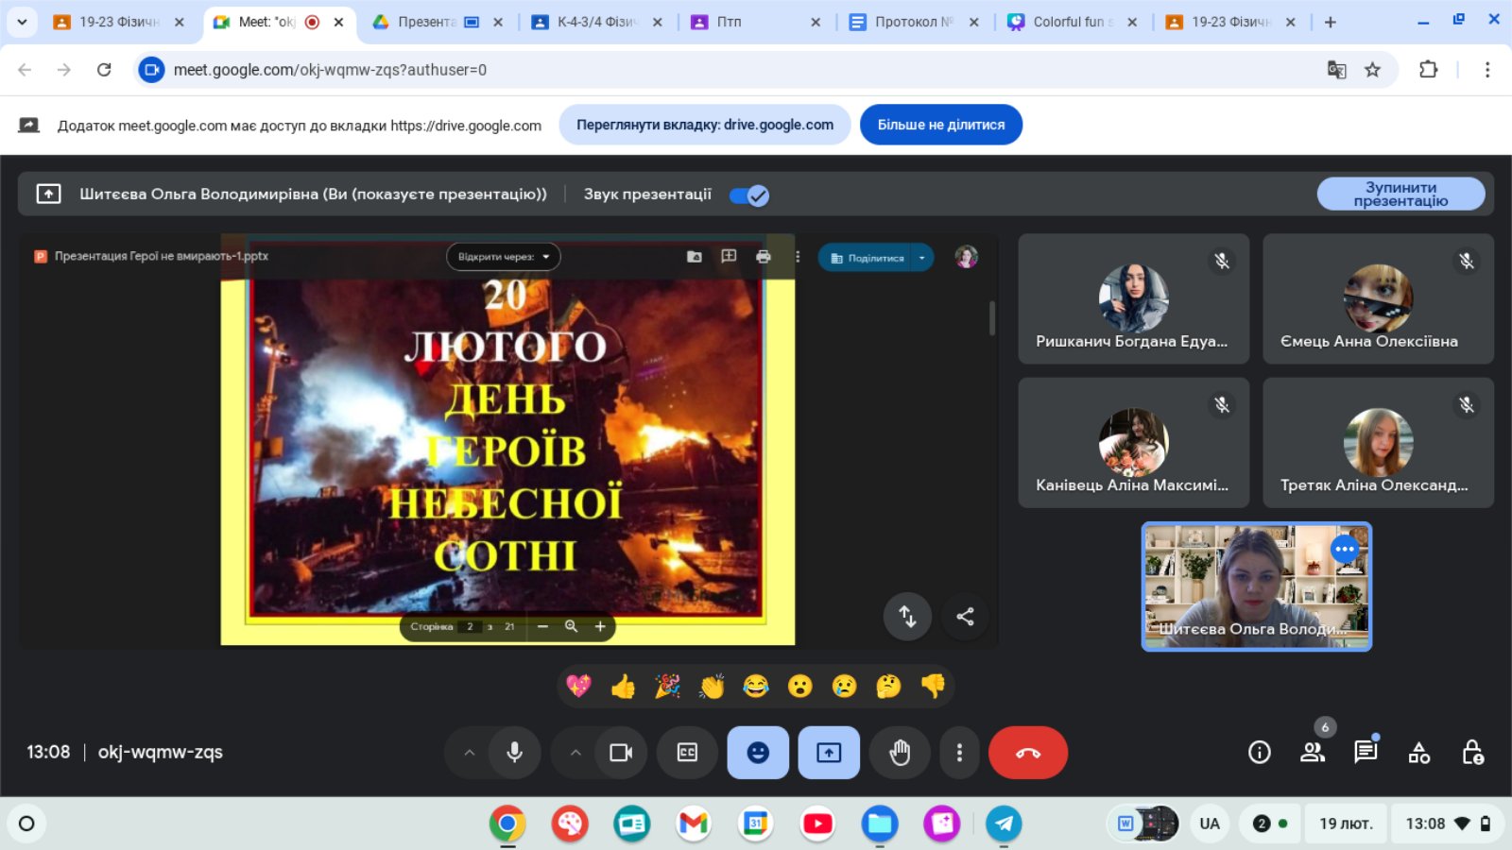Open the 'Відкрити через' dropdown
This screenshot has width=1512, height=850.
(x=503, y=257)
